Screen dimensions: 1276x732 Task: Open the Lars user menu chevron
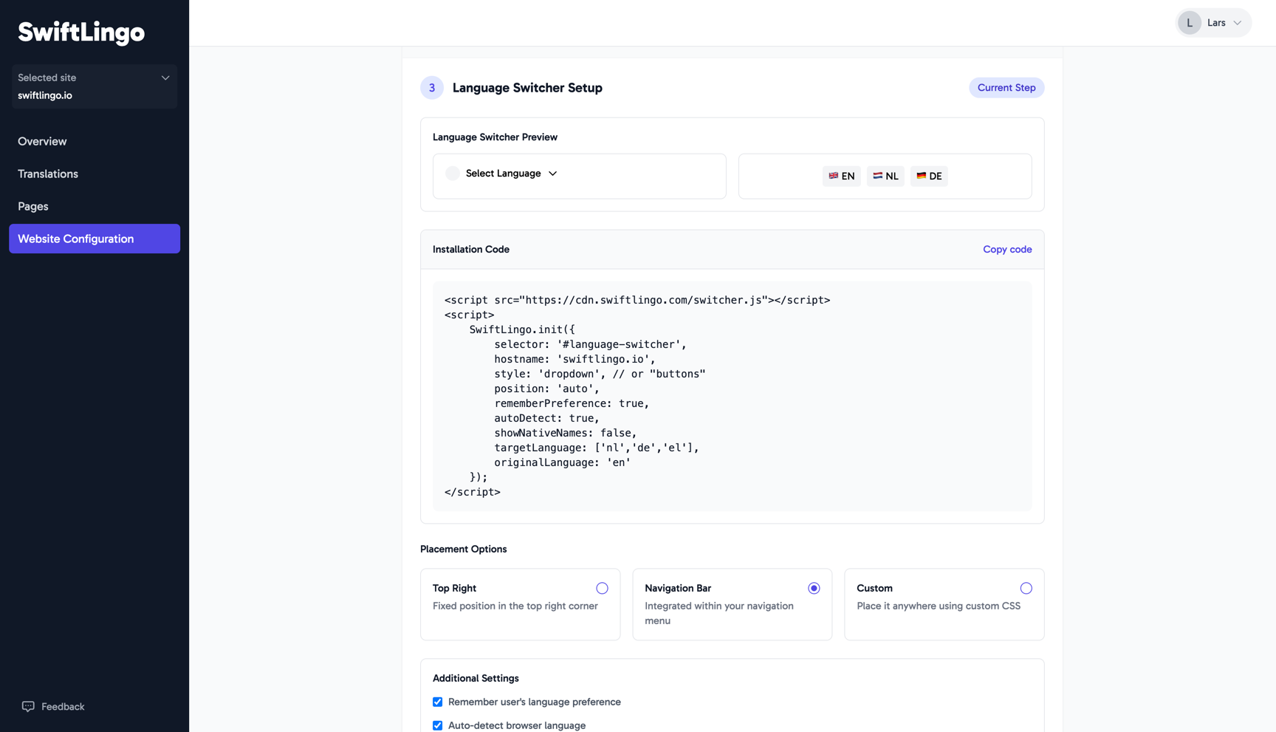pyautogui.click(x=1238, y=23)
